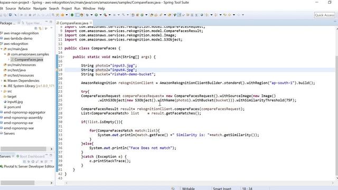Open Package Explorer view menu arrow
The height and width of the screenshot is (190, 338).
coord(51,28)
